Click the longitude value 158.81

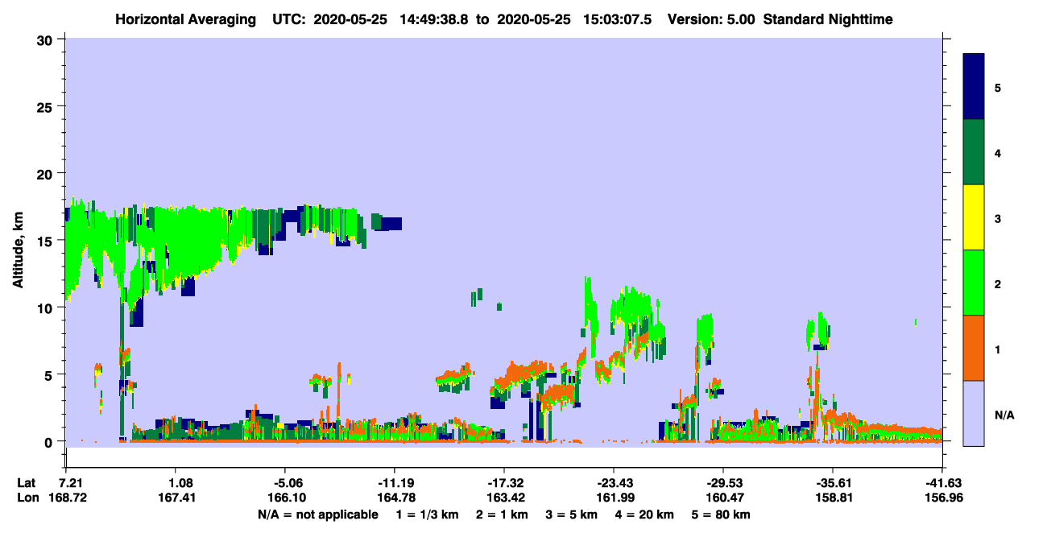[x=833, y=498]
